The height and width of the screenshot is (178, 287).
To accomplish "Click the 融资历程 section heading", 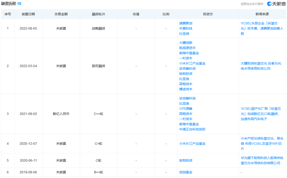I will tap(9, 4).
